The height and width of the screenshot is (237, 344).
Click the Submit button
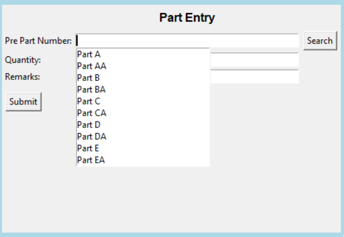[x=24, y=102]
